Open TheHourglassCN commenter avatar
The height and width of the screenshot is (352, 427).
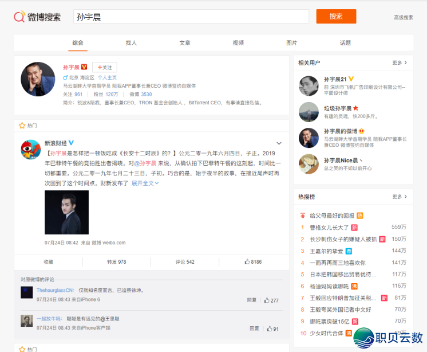coord(27,292)
